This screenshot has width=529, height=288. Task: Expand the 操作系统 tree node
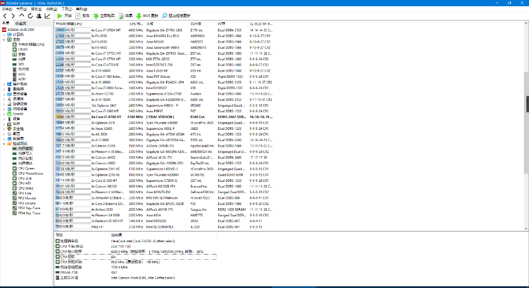pos(4,84)
